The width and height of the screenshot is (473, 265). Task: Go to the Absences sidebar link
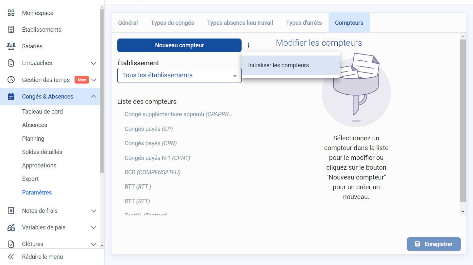pos(35,125)
